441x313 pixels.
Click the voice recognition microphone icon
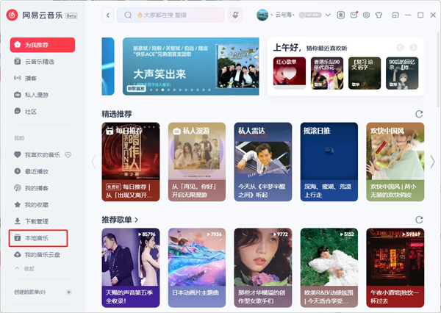click(x=236, y=15)
